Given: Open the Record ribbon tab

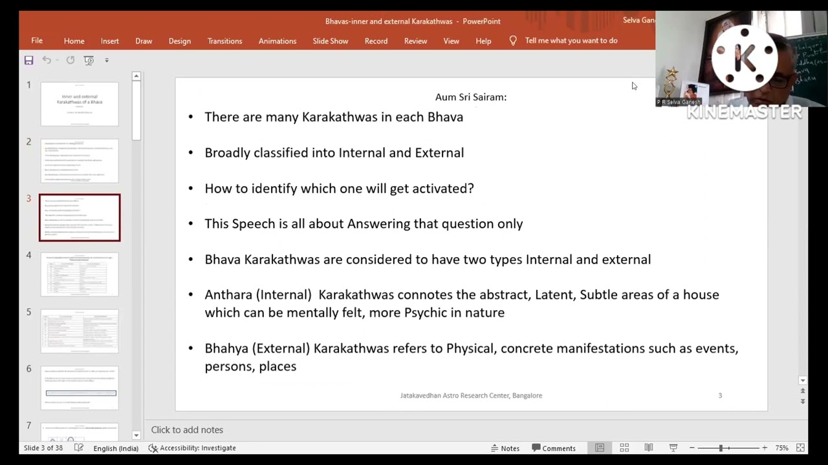Looking at the screenshot, I should (x=376, y=41).
